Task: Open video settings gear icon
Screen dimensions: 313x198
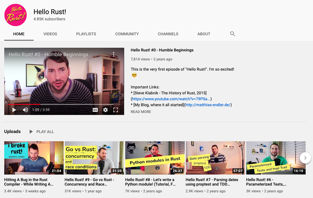Action: point(105,110)
